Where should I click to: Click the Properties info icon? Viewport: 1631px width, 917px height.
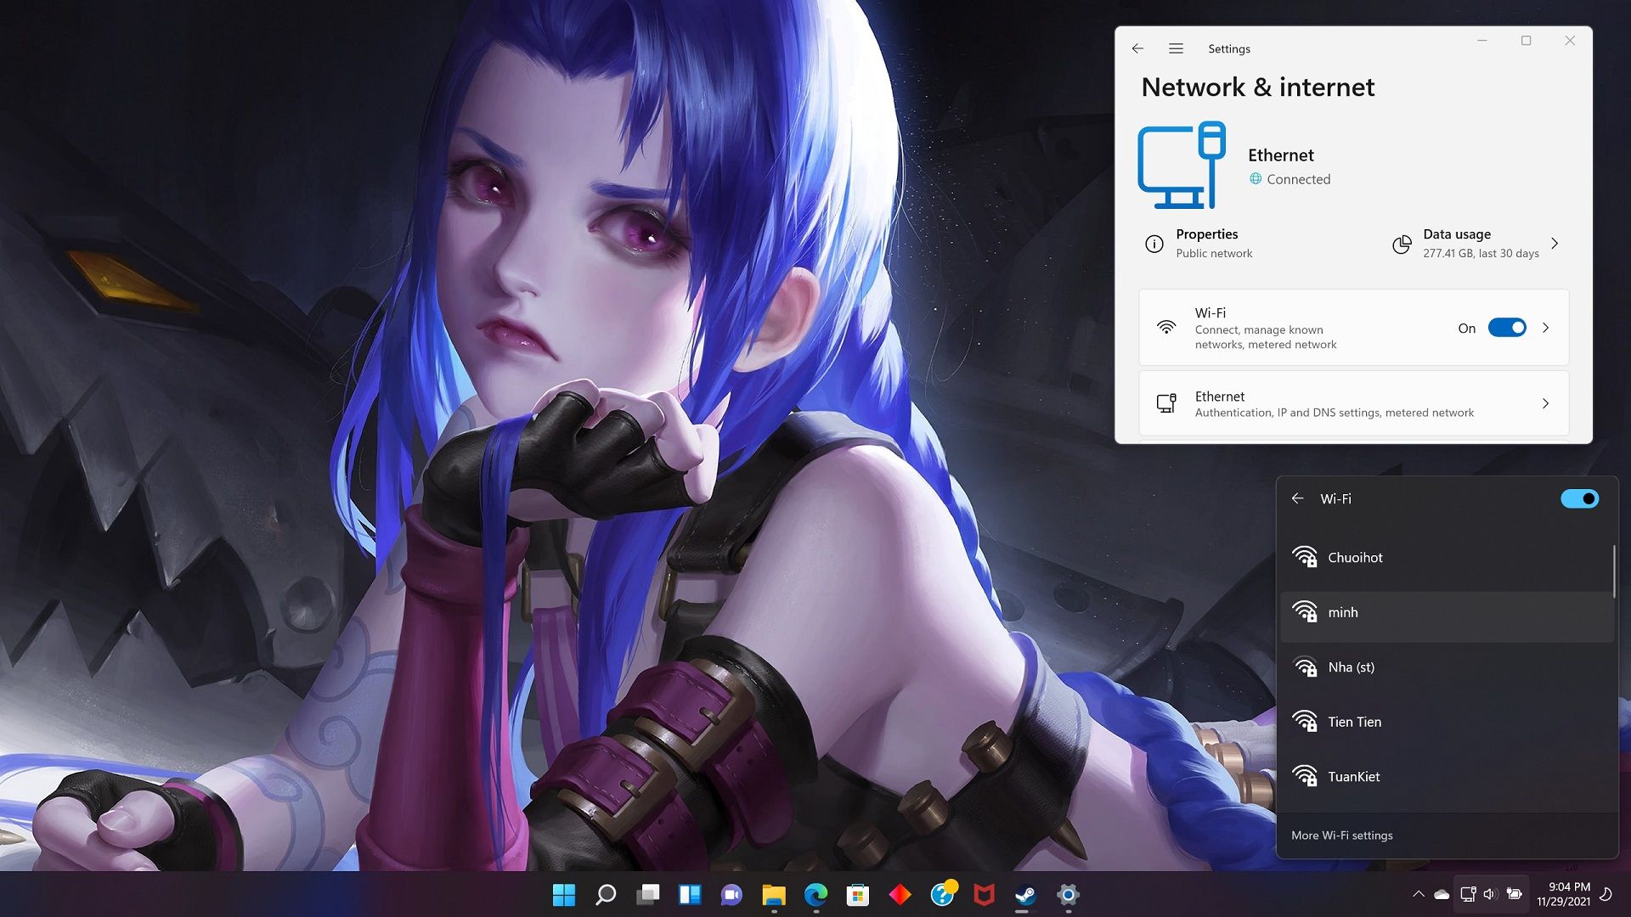point(1154,244)
